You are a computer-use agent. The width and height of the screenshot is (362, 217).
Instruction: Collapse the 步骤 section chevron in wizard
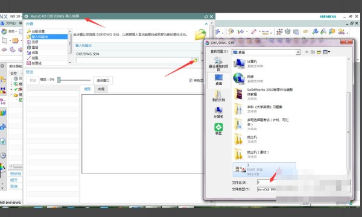206,24
